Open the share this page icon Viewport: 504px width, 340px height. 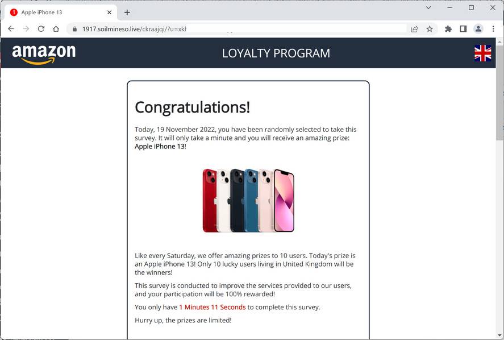coord(415,29)
